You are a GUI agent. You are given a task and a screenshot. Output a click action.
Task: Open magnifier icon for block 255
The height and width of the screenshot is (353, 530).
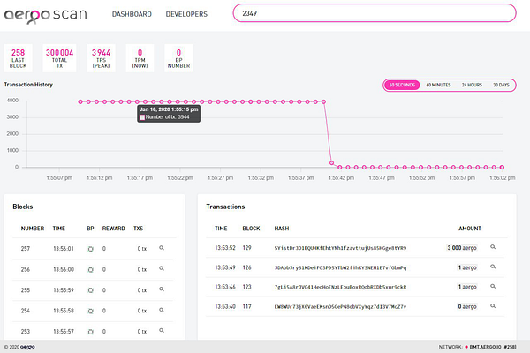pyautogui.click(x=162, y=289)
